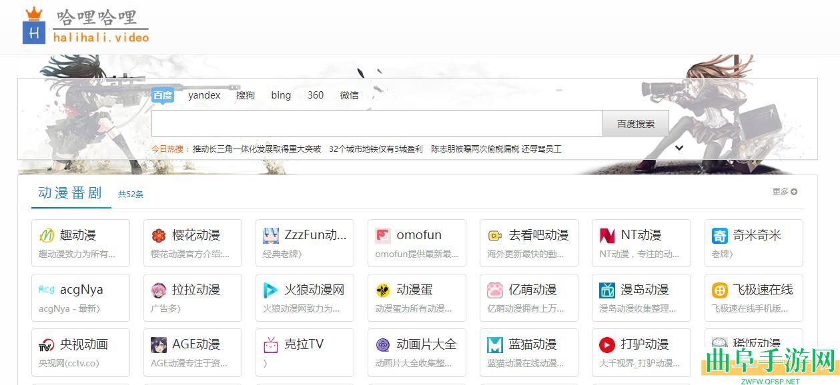Open the 动漫番剧 category tab

(x=70, y=192)
